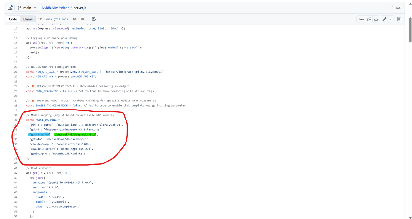Click the health: '/health' line

(50, 197)
